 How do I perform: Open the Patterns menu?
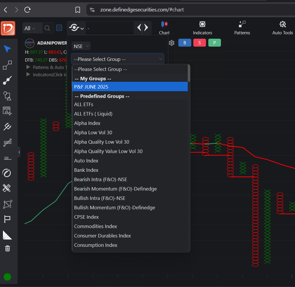click(242, 28)
